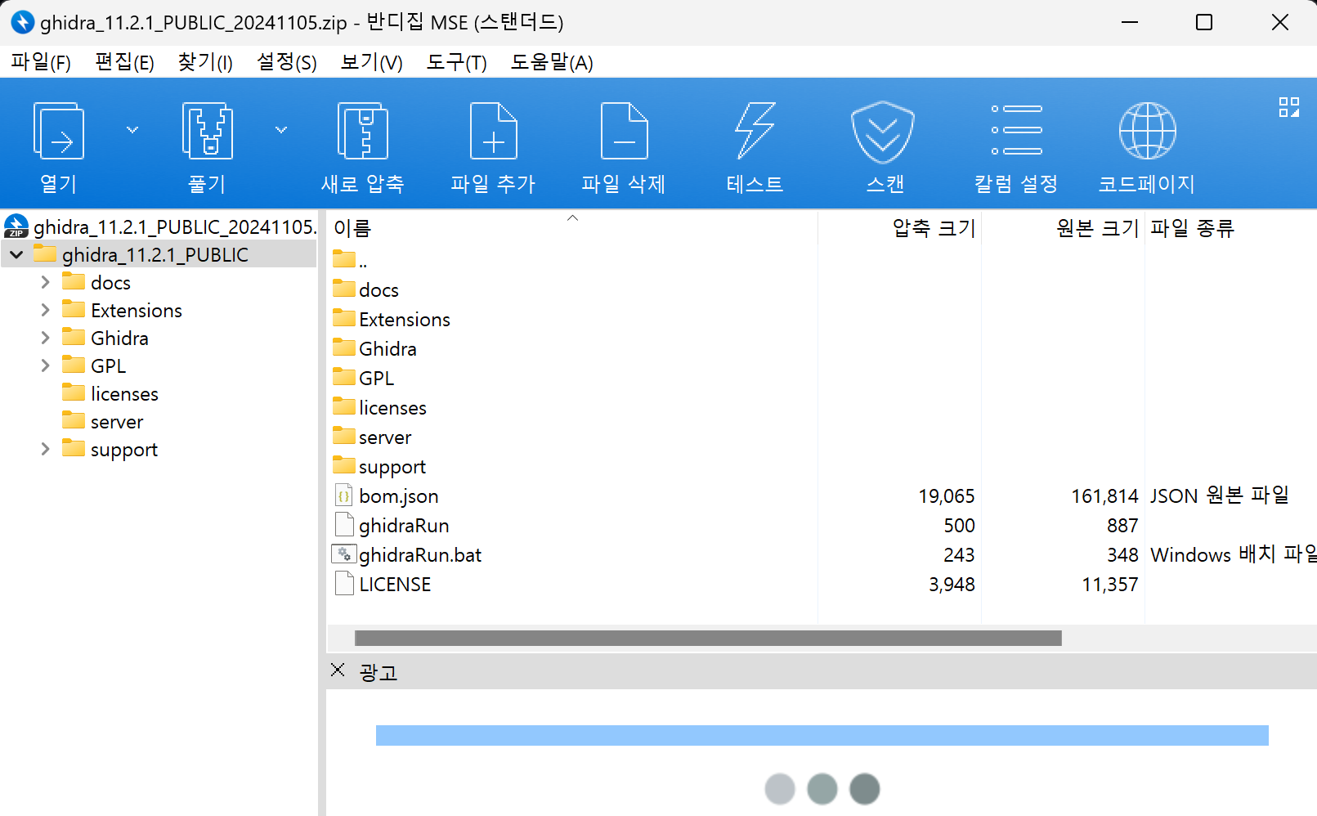This screenshot has width=1317, height=816.
Task: Select the ghidra_11.2.1_PUBLIC_20241105 root tree item
Action: point(174,226)
